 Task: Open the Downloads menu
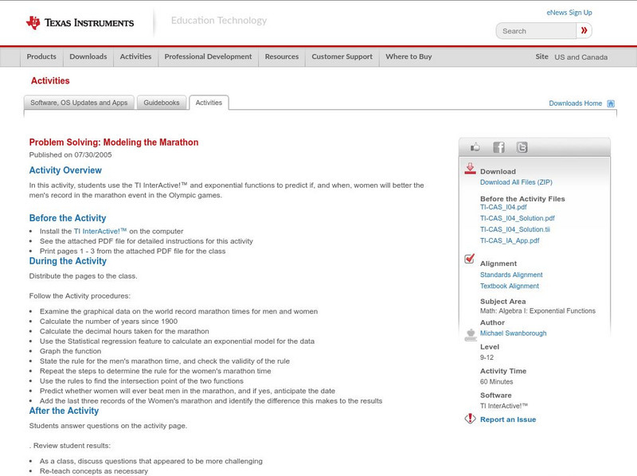point(88,57)
